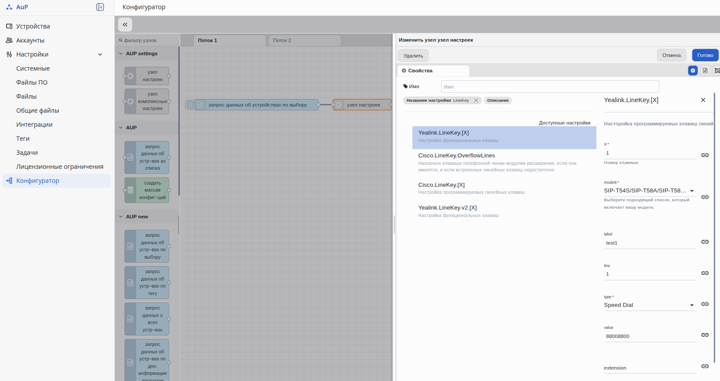Image resolution: width=720 pixels, height=381 pixels.
Task: Open node description document icon
Action: [705, 71]
